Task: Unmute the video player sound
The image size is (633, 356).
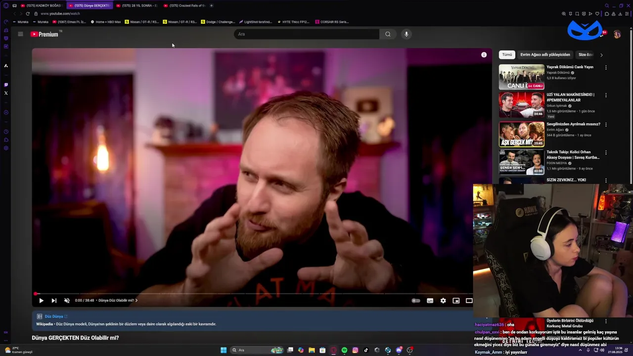Action: click(67, 301)
